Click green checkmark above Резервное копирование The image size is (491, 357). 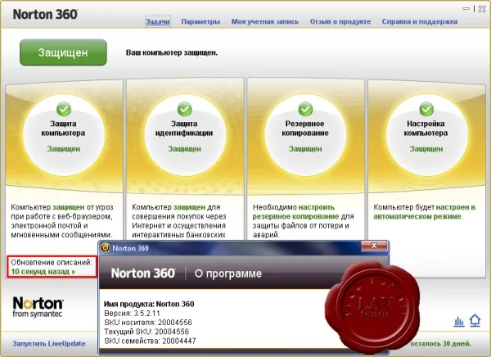(305, 109)
